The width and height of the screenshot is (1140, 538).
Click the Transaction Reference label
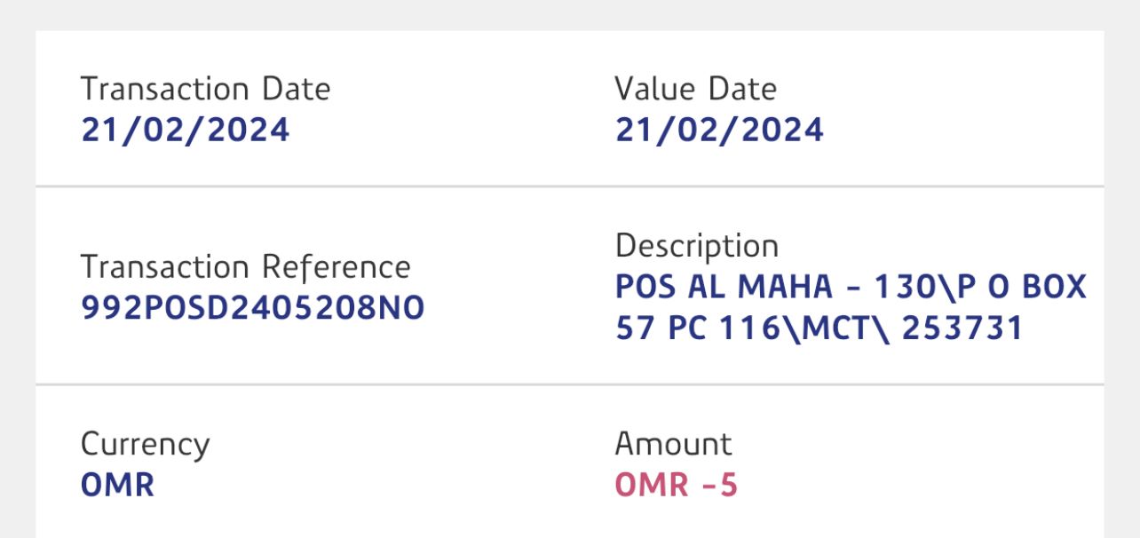pyautogui.click(x=245, y=267)
